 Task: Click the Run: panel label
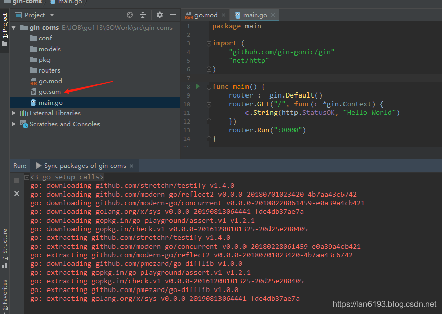pos(20,166)
